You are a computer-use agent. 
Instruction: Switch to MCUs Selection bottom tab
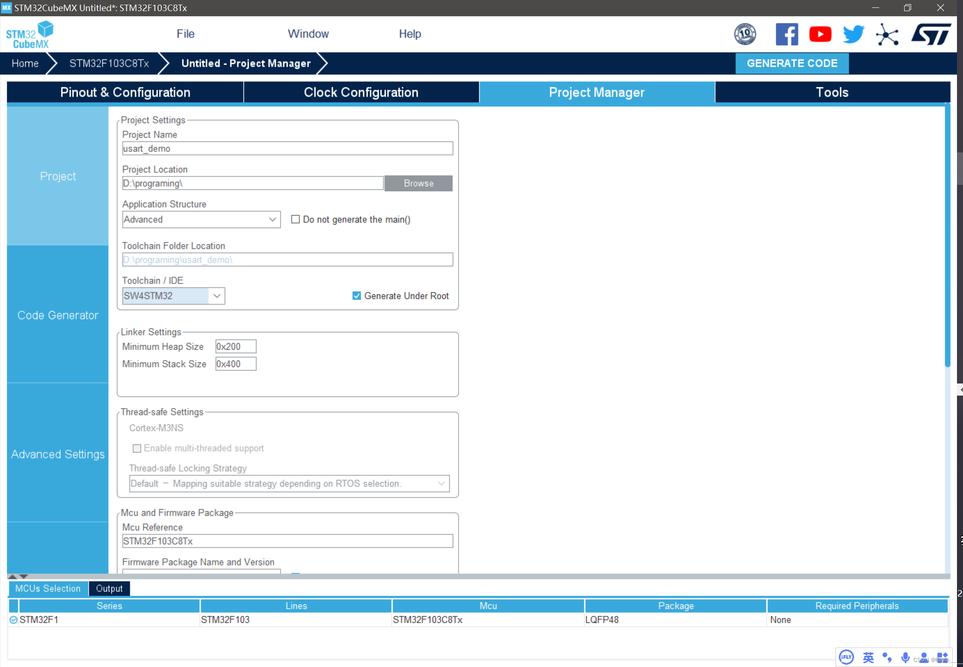click(x=48, y=588)
